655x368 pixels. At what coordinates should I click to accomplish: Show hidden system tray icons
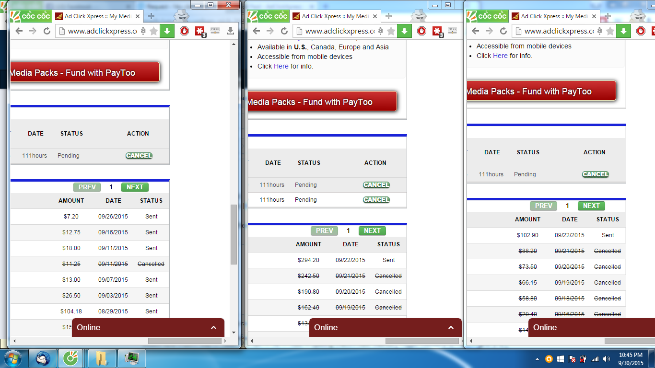click(537, 358)
